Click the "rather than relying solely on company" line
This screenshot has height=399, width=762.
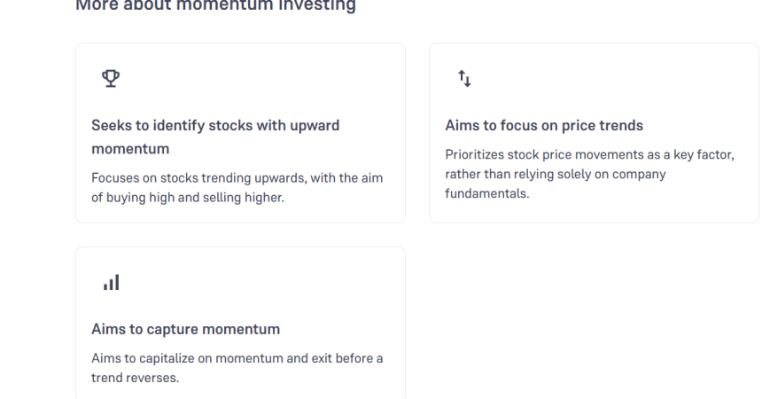[555, 175]
